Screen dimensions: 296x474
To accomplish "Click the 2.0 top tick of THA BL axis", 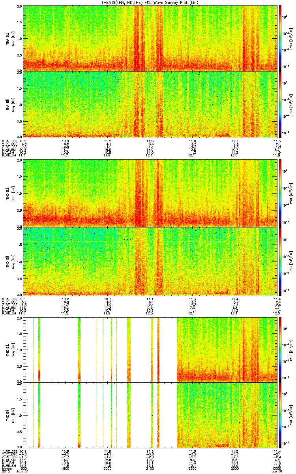I will [x=19, y=7].
